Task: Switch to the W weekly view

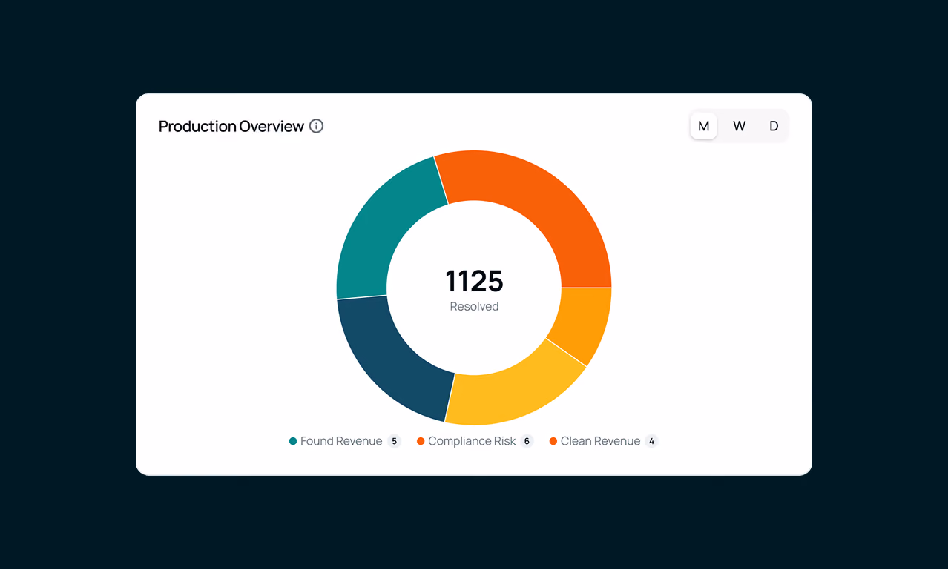Action: (739, 126)
